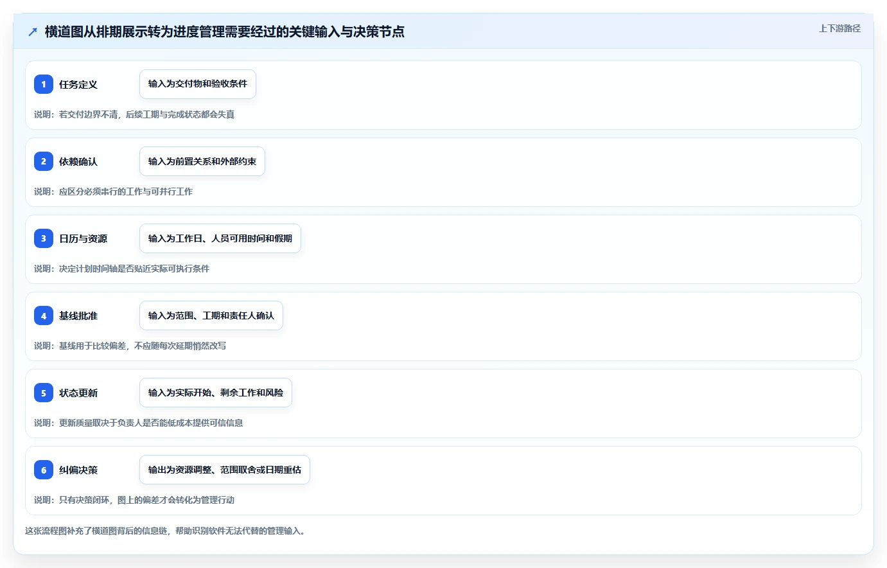887x568 pixels.
Task: Click step number badge 2 for 依赖确认
Action: 44,161
